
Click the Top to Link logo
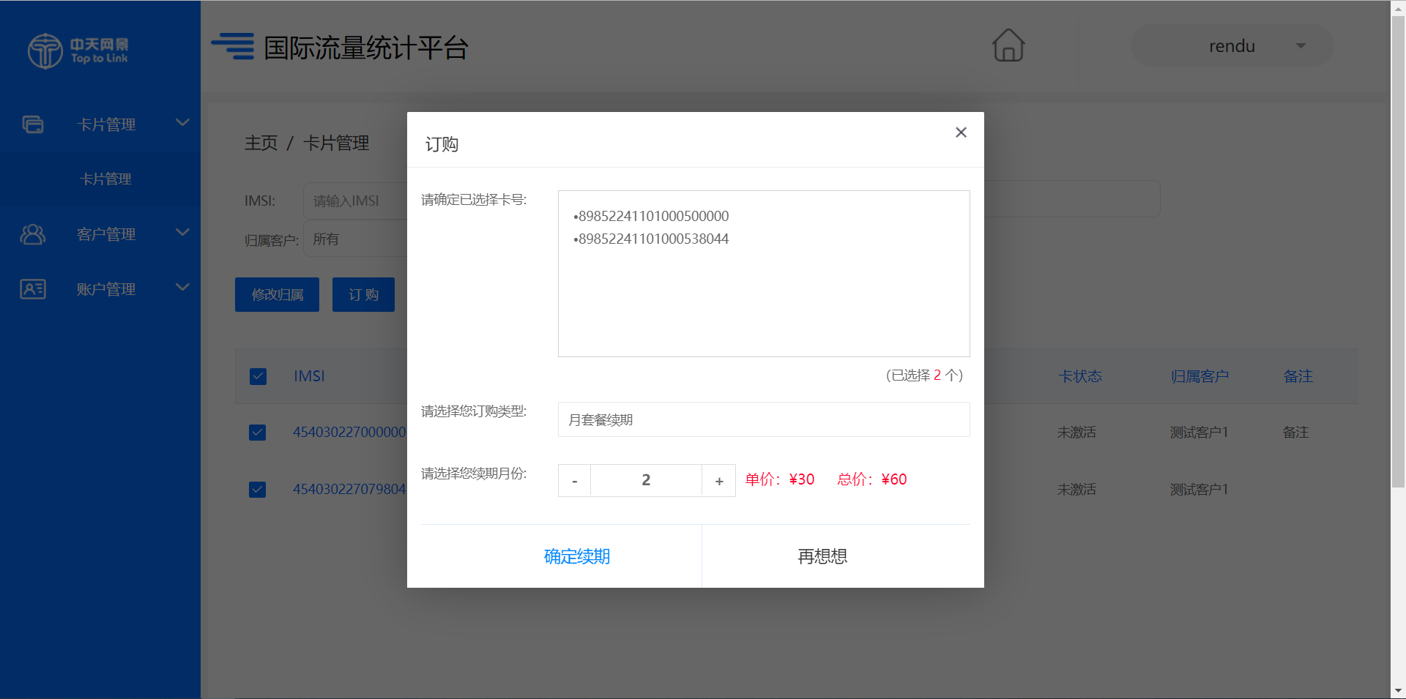(x=78, y=51)
